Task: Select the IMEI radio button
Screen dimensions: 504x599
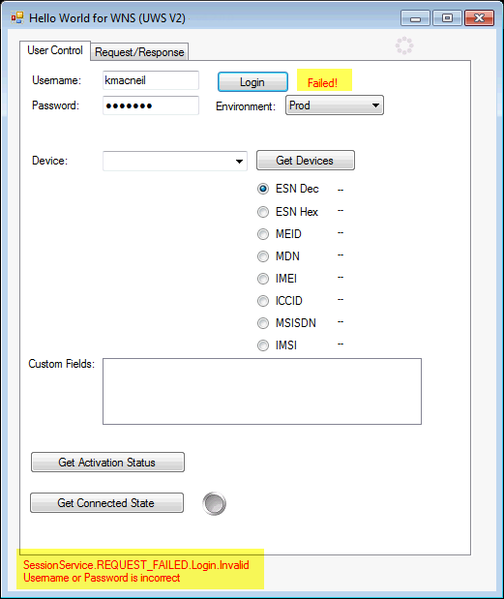Action: coord(263,279)
